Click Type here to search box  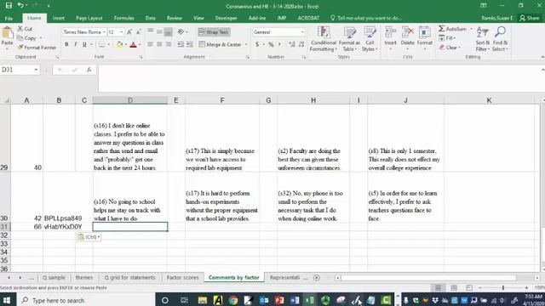tap(85, 300)
